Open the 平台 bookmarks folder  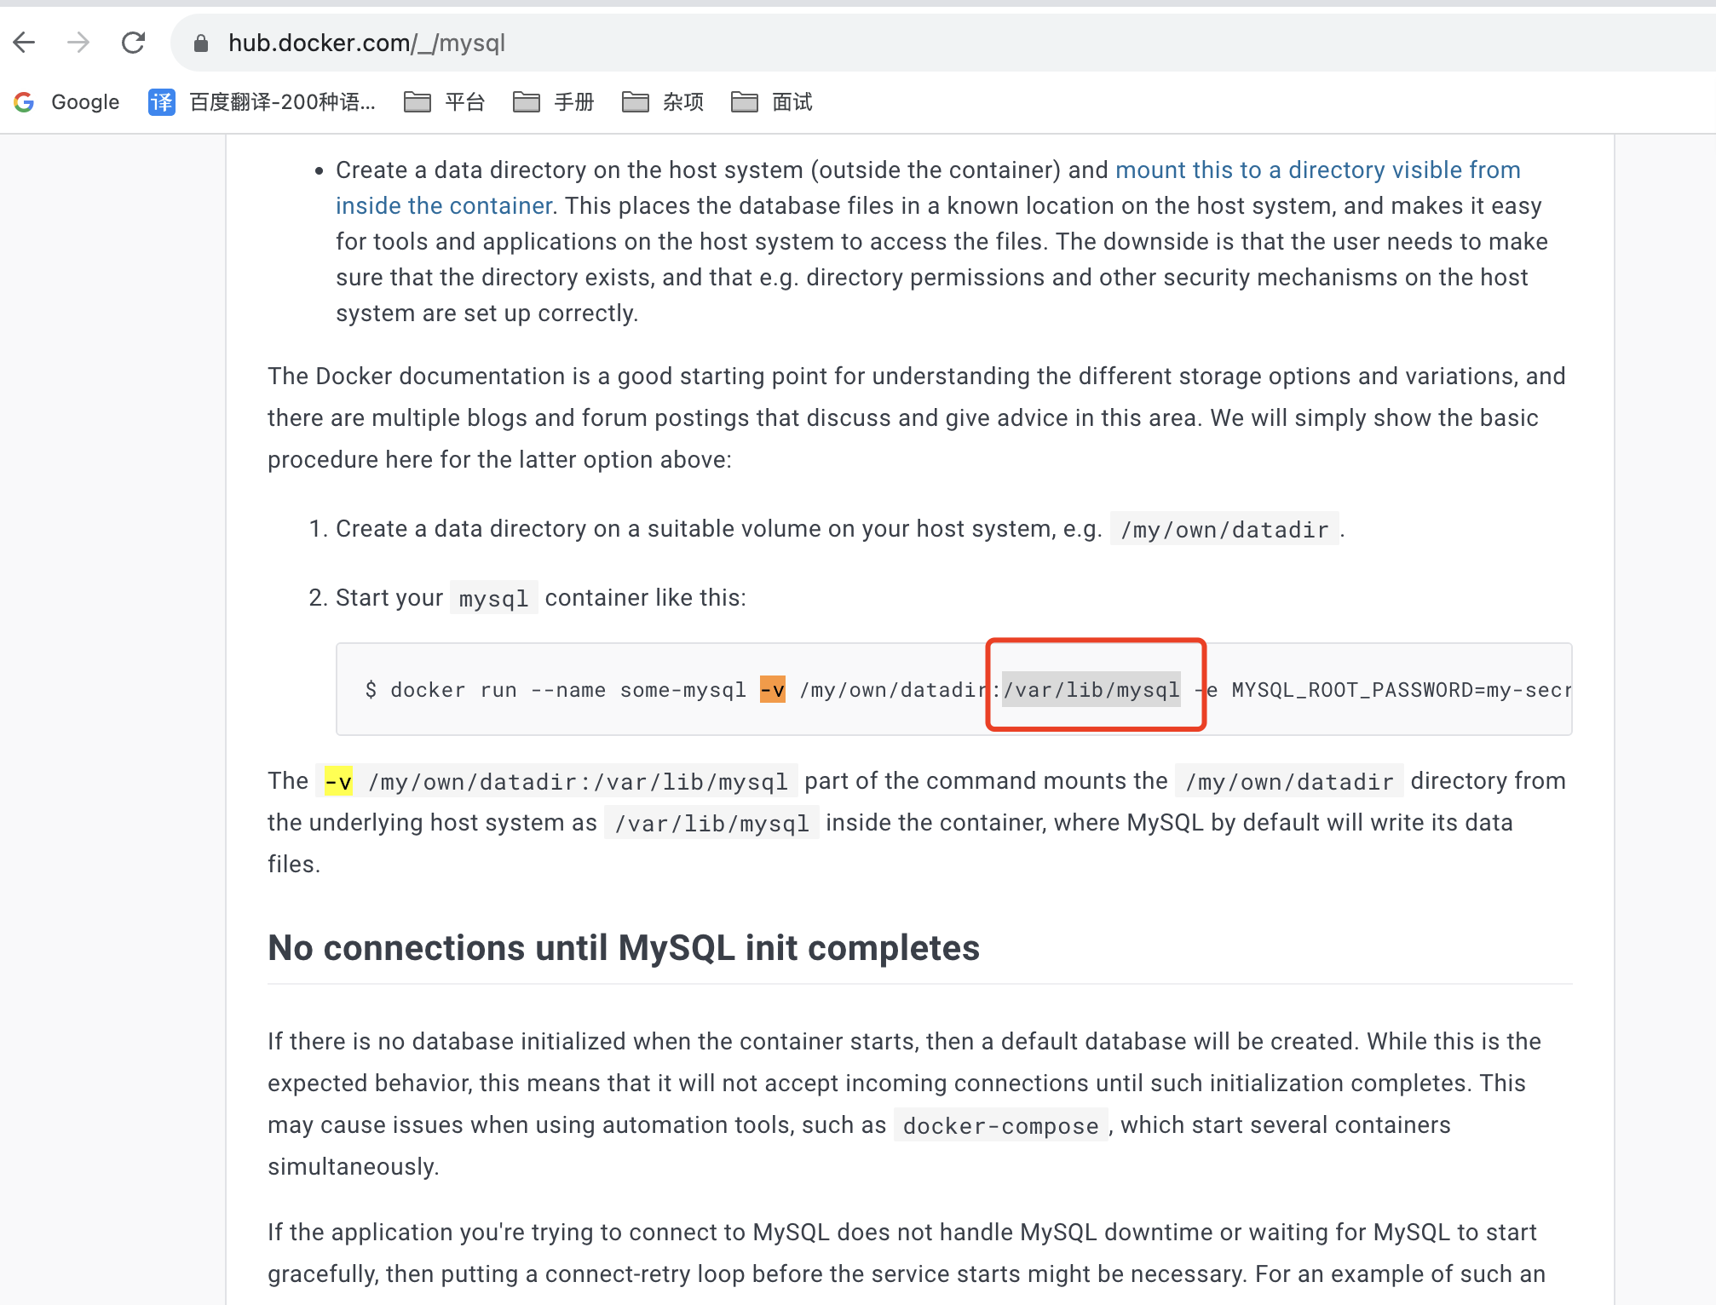coord(444,102)
